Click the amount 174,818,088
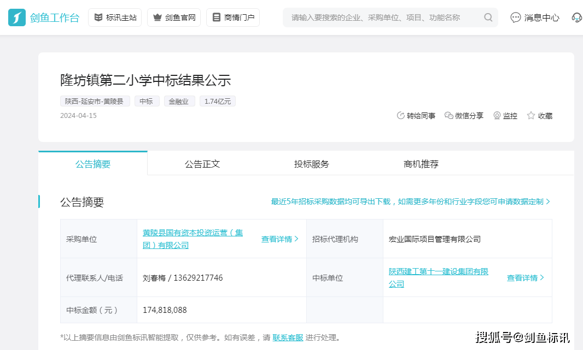This screenshot has height=350, width=583. click(x=165, y=310)
